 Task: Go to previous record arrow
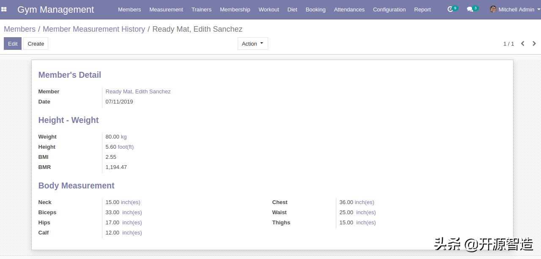point(523,44)
